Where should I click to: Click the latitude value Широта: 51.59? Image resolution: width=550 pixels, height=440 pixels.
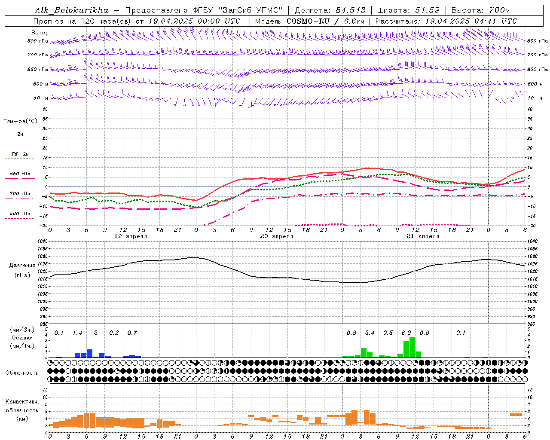(x=408, y=10)
